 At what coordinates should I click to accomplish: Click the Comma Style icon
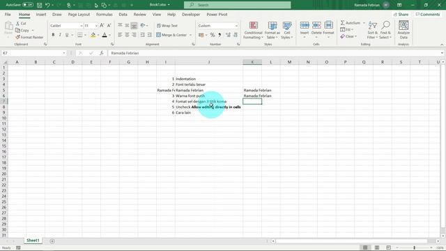click(x=220, y=35)
